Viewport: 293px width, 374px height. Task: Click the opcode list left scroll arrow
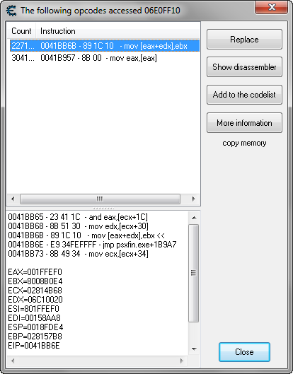pyautogui.click(x=13, y=199)
